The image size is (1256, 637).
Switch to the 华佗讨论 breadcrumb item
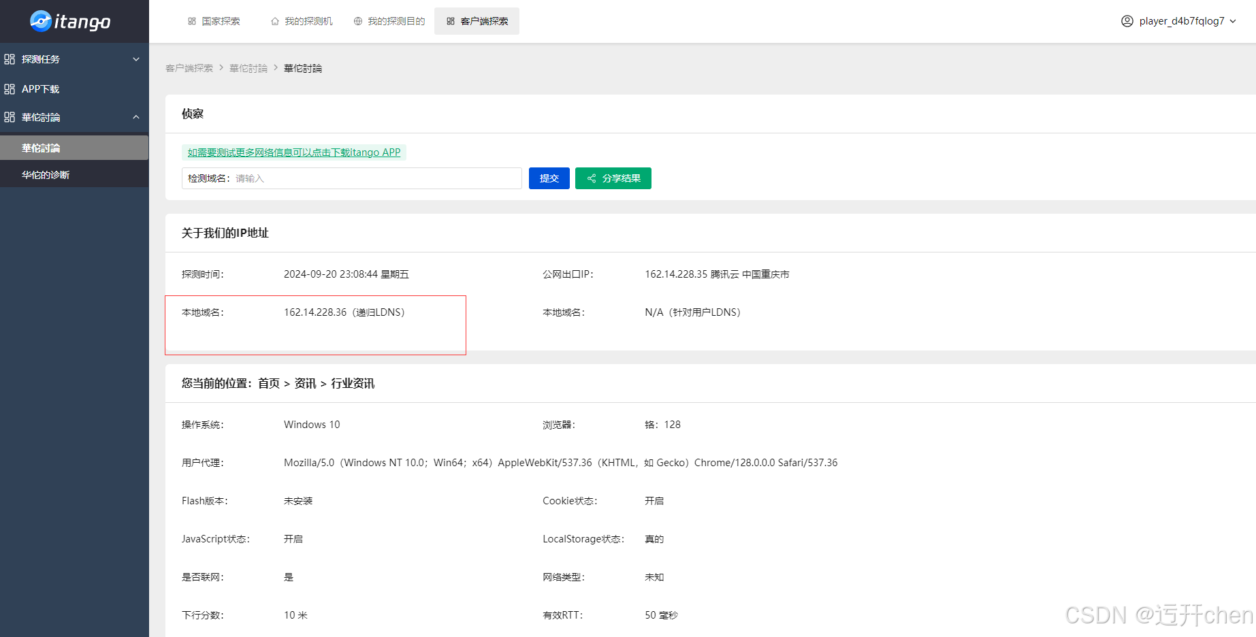[x=248, y=68]
